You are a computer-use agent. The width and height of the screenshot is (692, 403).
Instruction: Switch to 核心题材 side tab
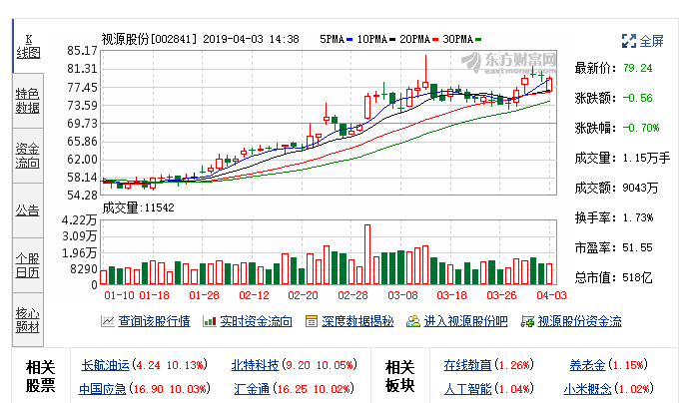(28, 319)
